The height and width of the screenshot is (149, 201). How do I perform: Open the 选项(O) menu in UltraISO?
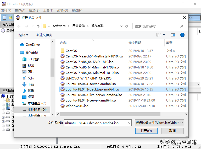click(63, 10)
